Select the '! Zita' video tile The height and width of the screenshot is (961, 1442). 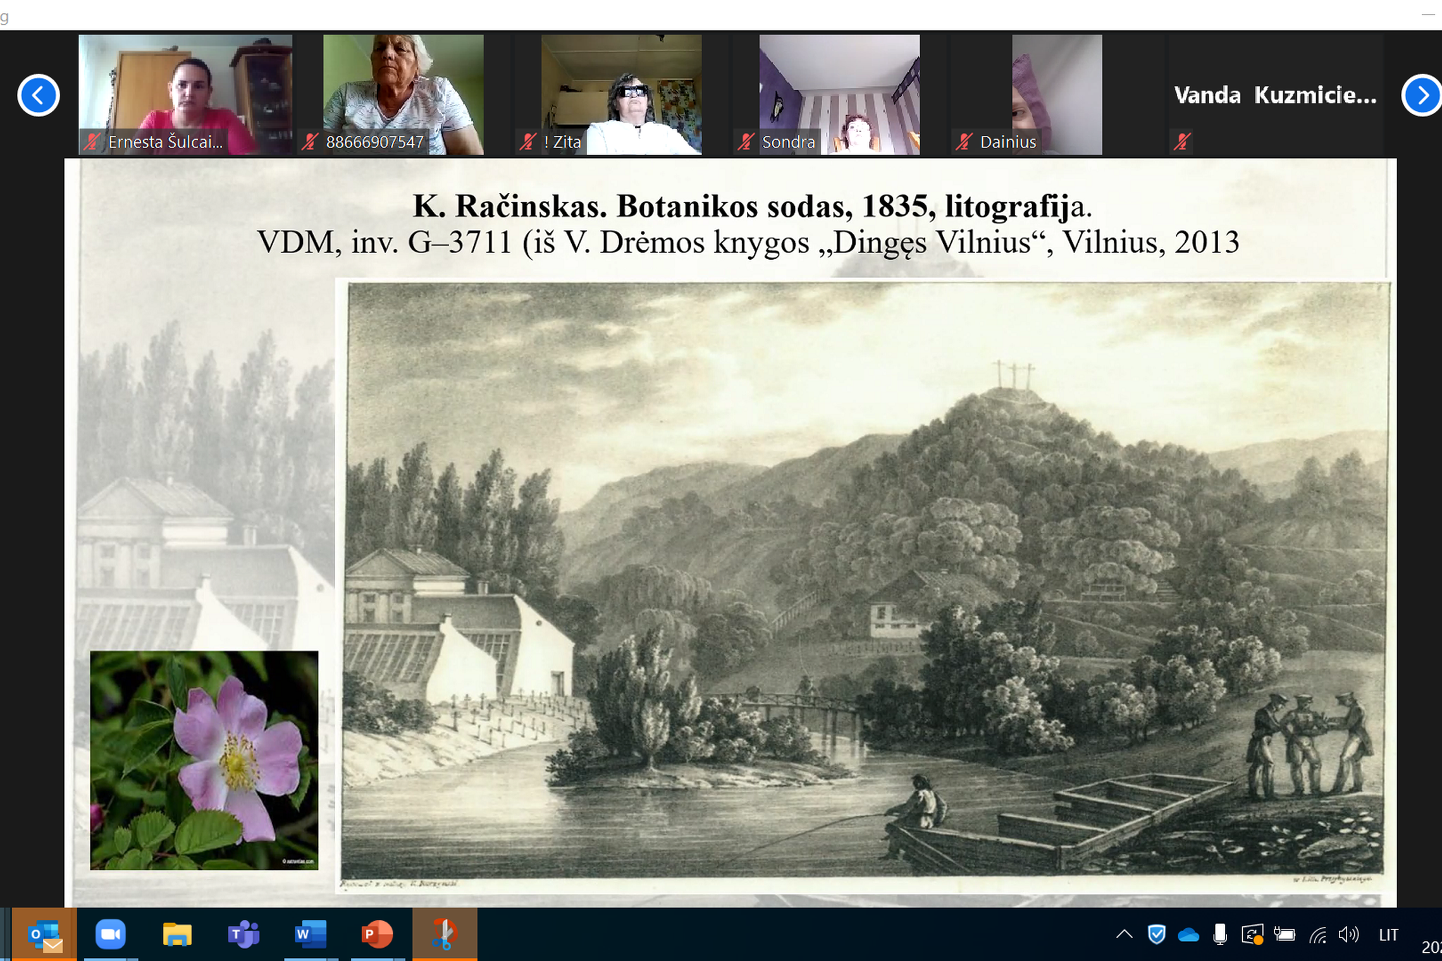click(621, 95)
